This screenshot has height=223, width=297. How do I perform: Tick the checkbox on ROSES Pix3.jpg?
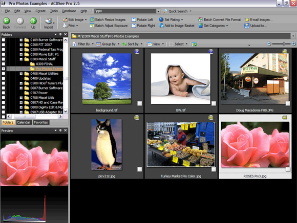coord(288,169)
